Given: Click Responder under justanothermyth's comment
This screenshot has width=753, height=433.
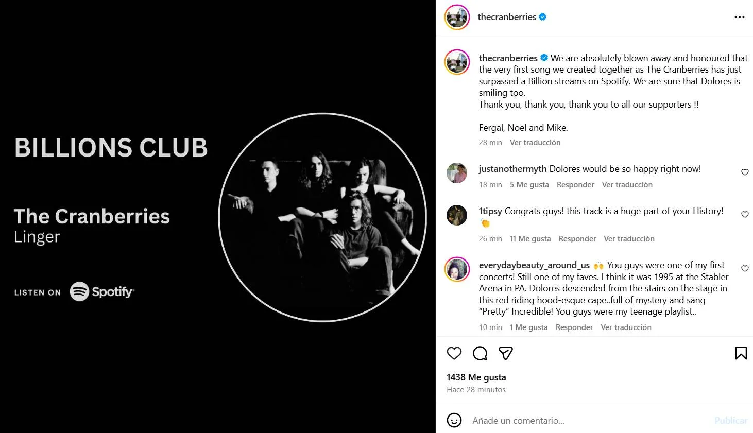Looking at the screenshot, I should [575, 185].
